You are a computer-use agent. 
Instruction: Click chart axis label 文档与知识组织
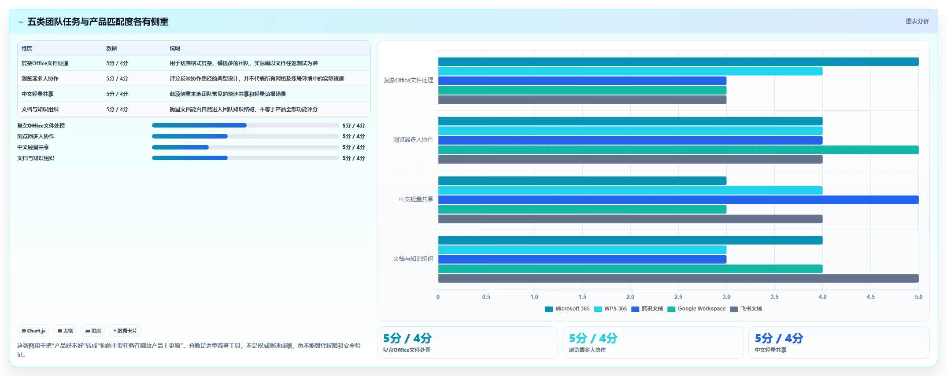tap(413, 259)
